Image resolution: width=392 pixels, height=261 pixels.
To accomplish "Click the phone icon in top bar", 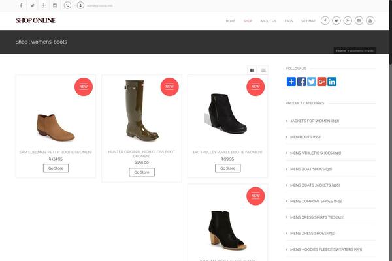I will (x=67, y=5).
